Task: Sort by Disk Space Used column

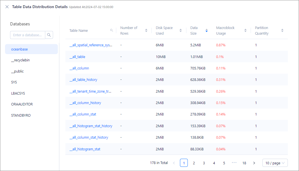Action: coord(181,30)
